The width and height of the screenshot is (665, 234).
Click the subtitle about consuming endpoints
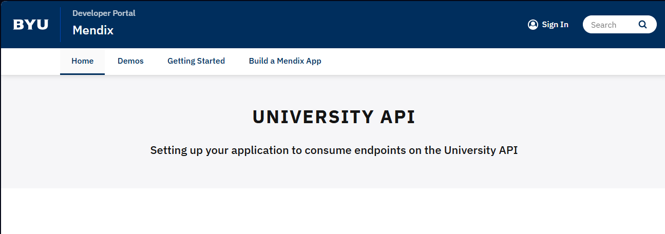[x=334, y=151]
